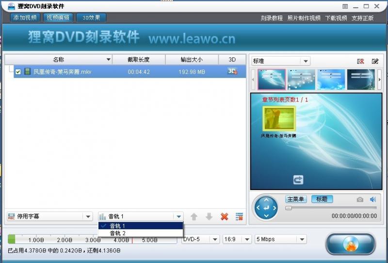Click the 支持正版 link
Image resolution: width=388 pixels, height=263 pixels.
click(x=362, y=18)
